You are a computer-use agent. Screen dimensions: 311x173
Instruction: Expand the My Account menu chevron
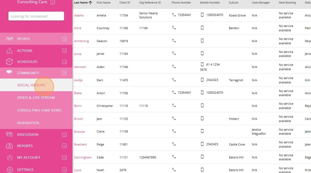(x=64, y=158)
